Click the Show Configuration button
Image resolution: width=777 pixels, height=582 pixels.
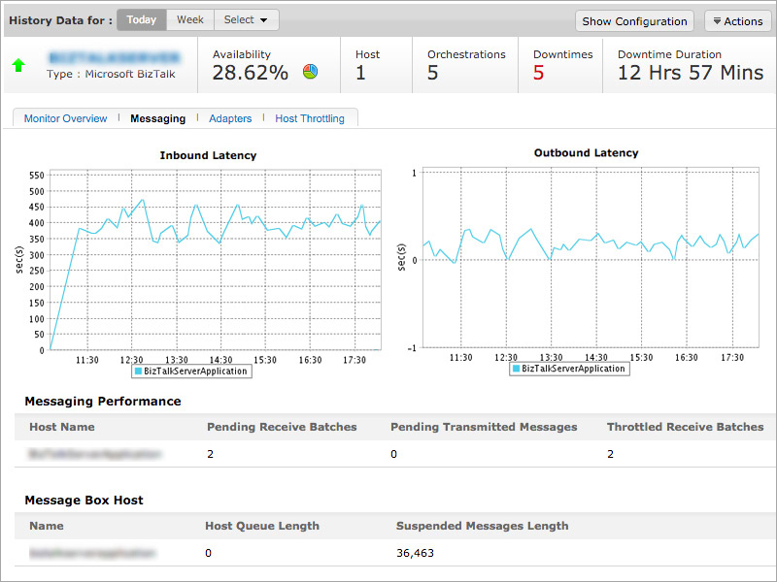pos(635,21)
